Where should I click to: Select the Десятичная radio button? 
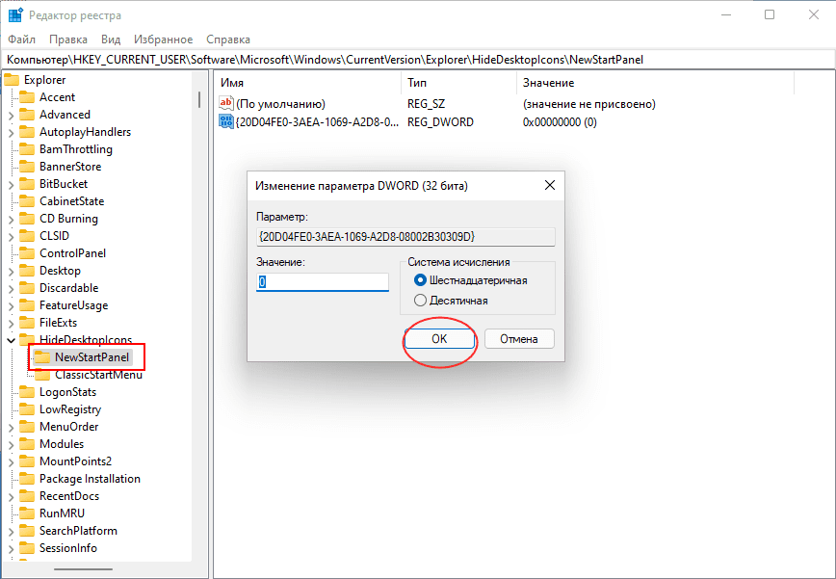pyautogui.click(x=420, y=301)
